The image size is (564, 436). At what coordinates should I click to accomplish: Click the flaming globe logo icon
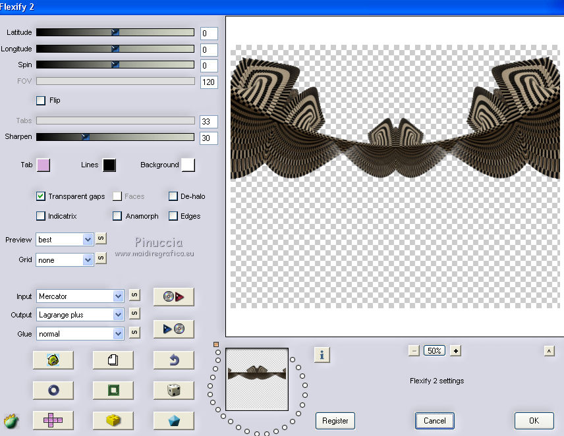click(11, 421)
